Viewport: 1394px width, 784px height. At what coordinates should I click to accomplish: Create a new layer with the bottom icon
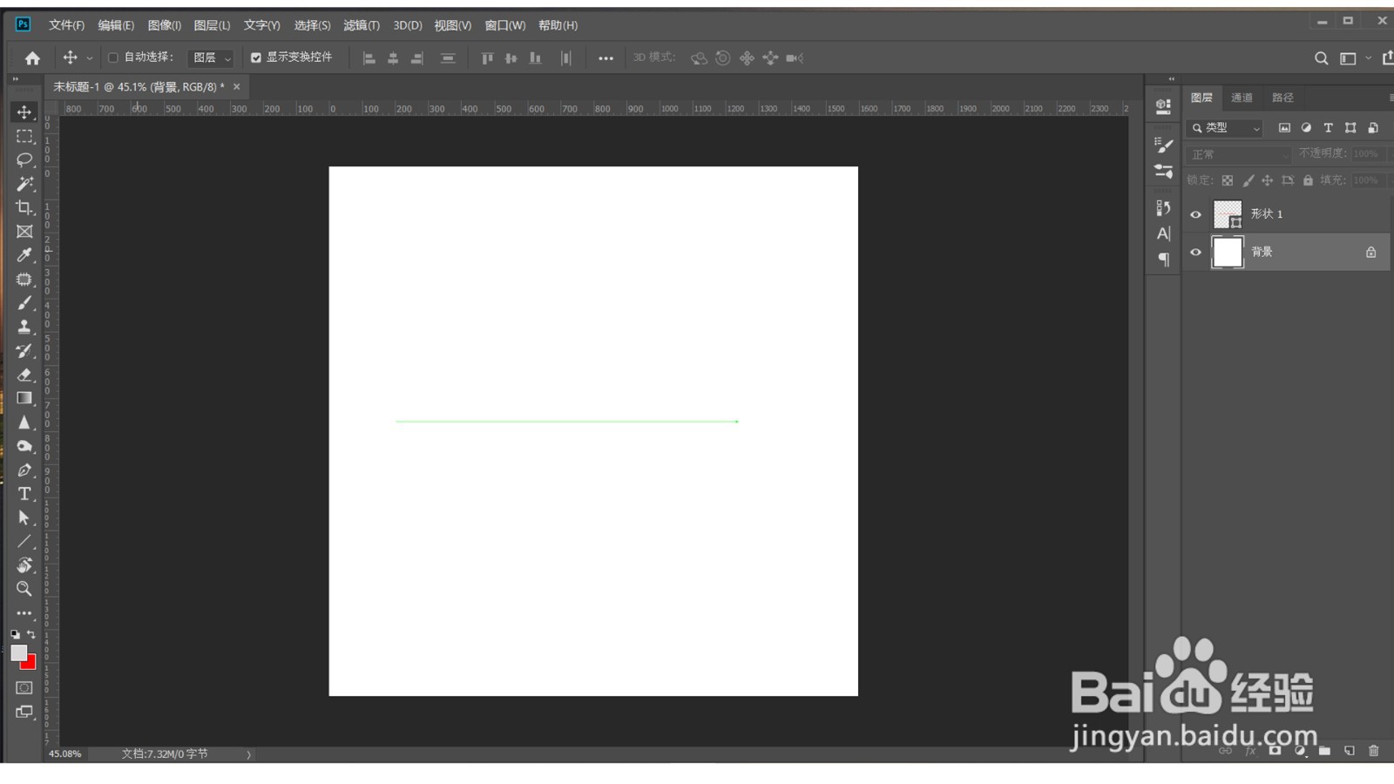click(1350, 750)
